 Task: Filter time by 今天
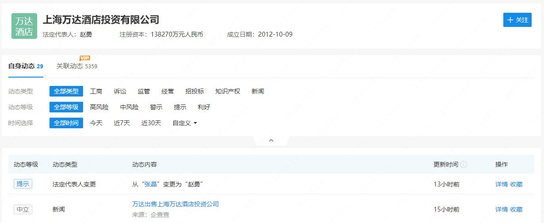(x=96, y=123)
